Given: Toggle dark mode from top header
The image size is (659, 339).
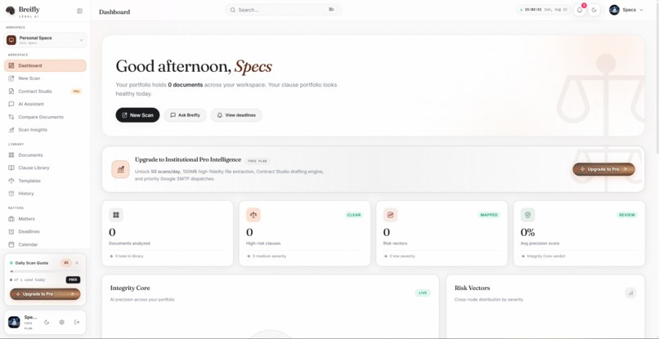Looking at the screenshot, I should click(x=594, y=10).
